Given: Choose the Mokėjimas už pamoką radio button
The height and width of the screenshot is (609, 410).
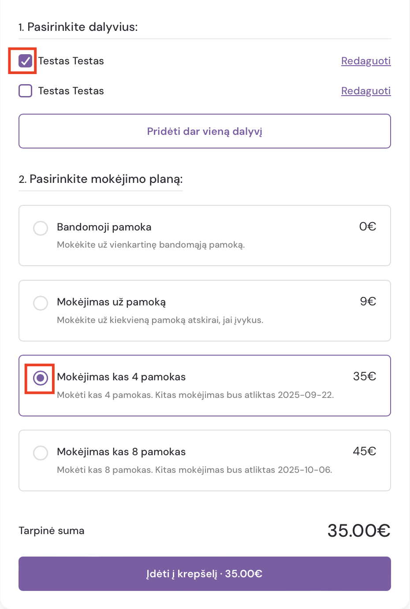Looking at the screenshot, I should tap(41, 303).
